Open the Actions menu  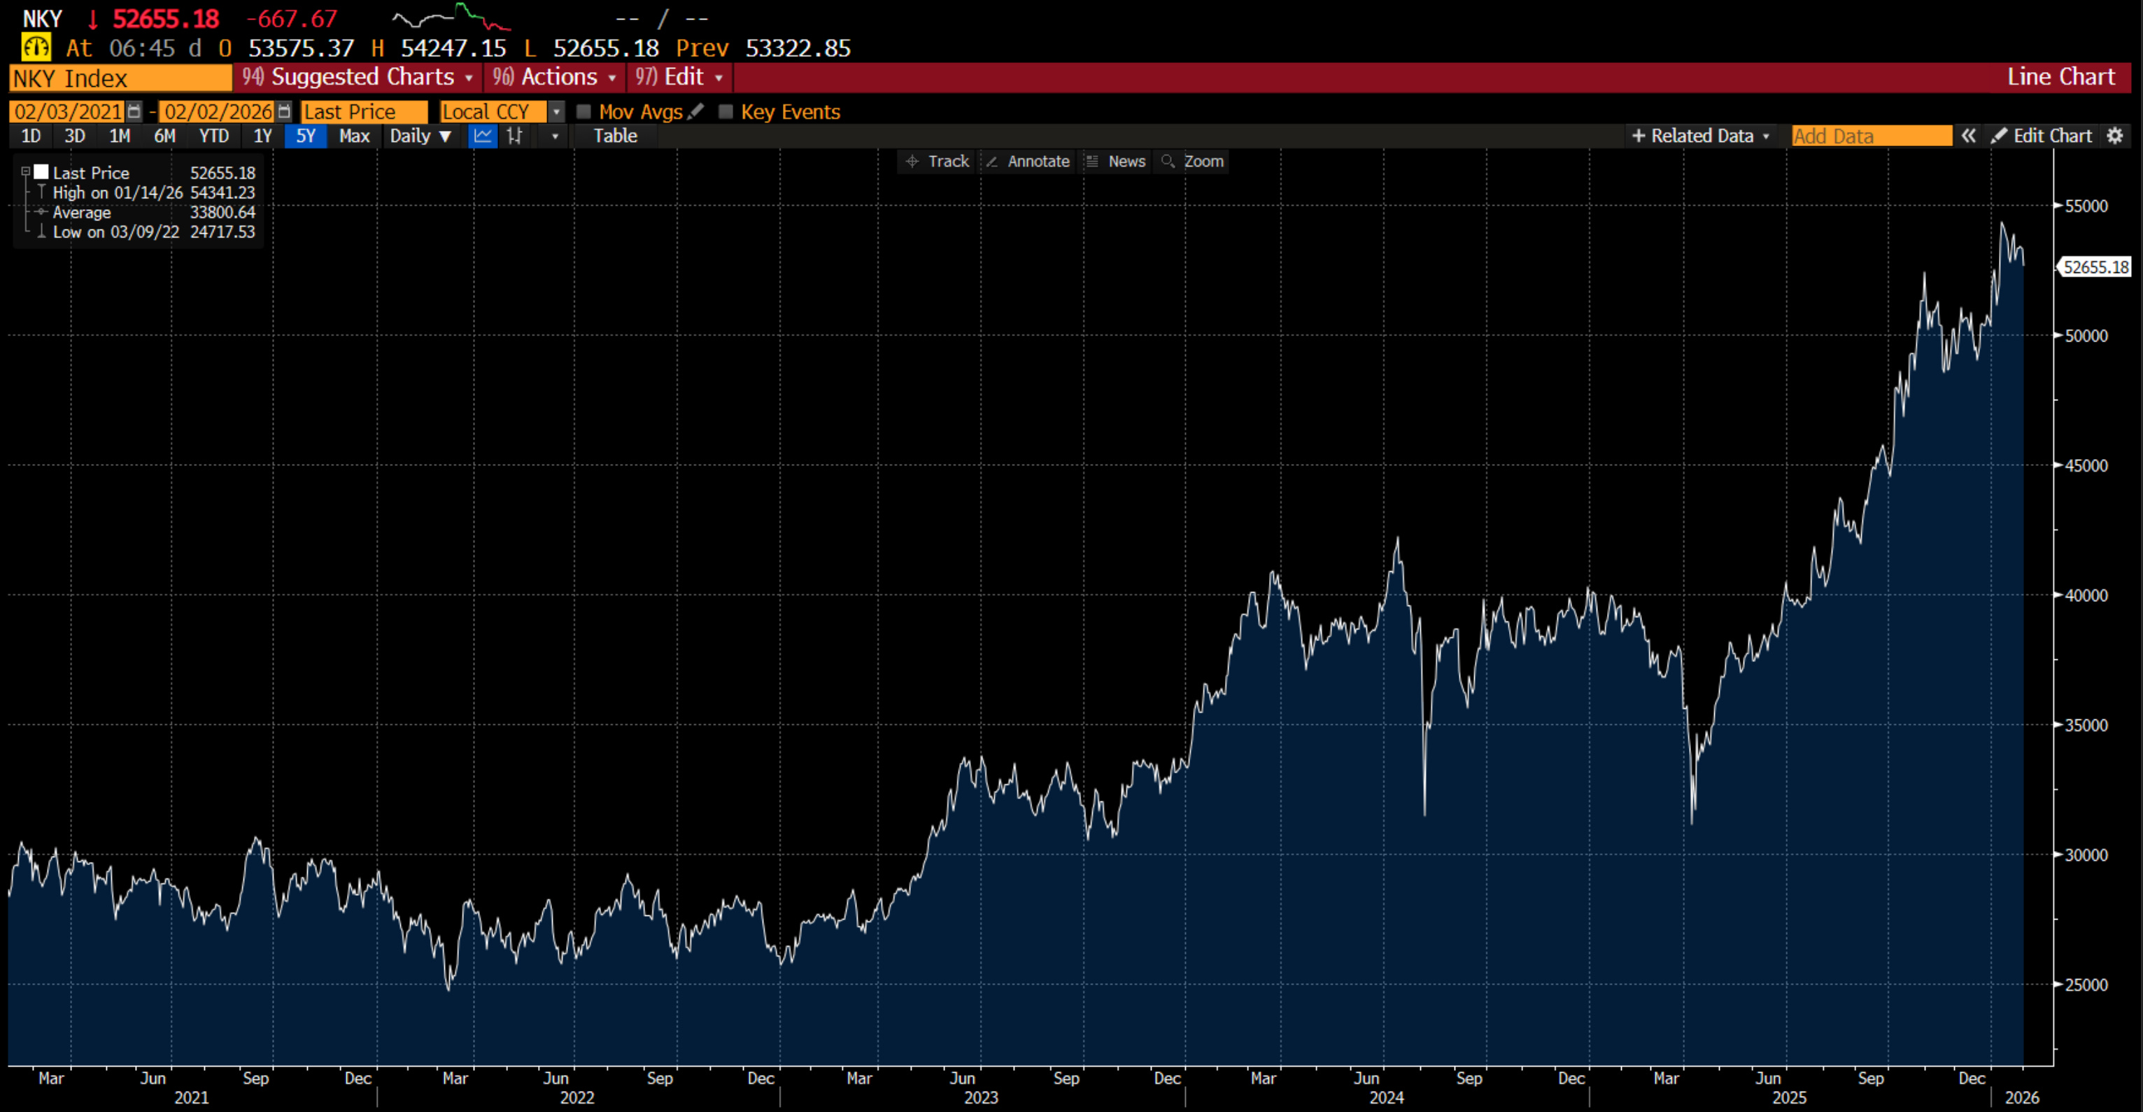555,78
